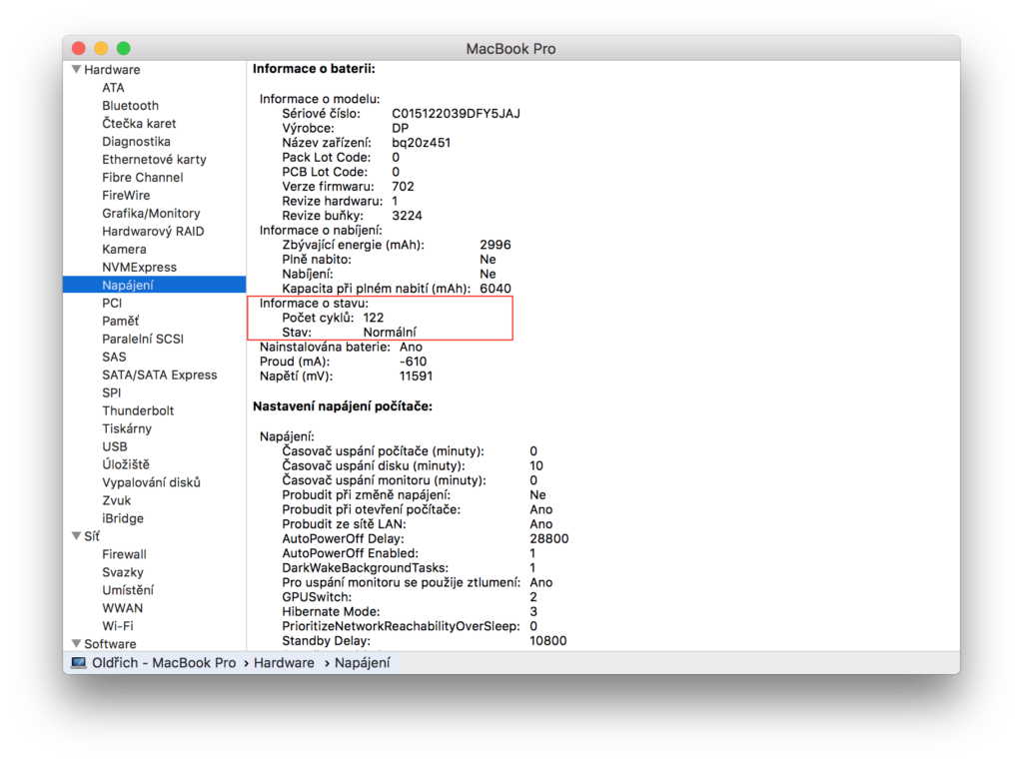The image size is (1023, 764).
Task: Open Úložiště in the sidebar
Action: click(x=125, y=464)
